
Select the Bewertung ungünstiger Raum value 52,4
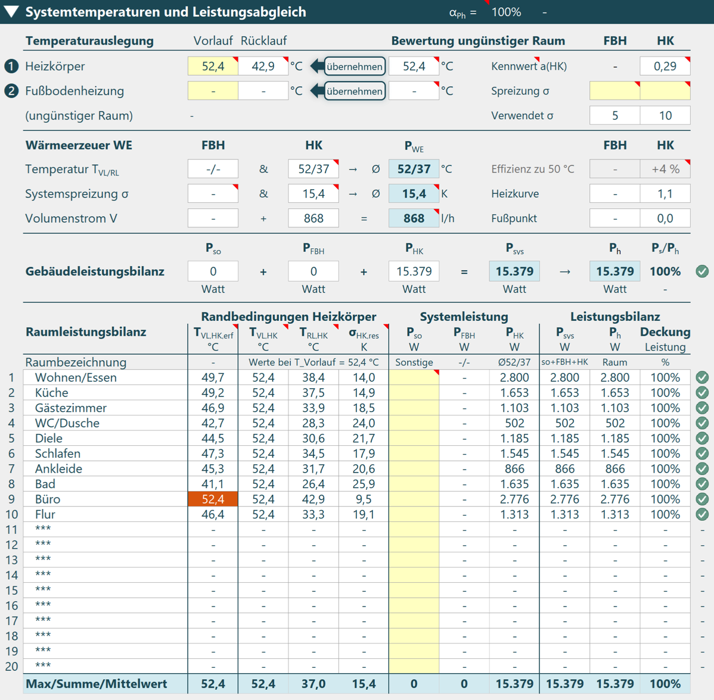[x=414, y=67]
